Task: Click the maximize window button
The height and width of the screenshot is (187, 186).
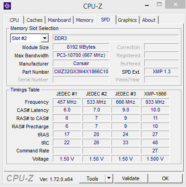Action: coord(159,5)
